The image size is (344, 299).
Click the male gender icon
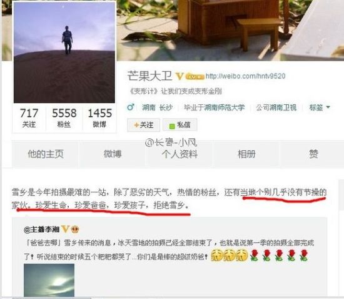point(131,107)
